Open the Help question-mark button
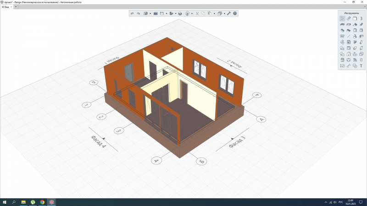 [x=235, y=13]
